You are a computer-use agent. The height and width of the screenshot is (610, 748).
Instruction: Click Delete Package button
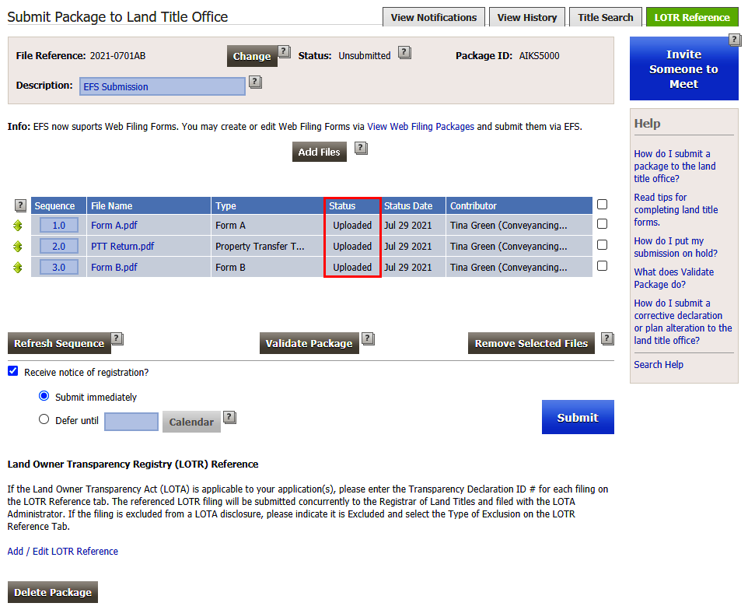(x=52, y=592)
